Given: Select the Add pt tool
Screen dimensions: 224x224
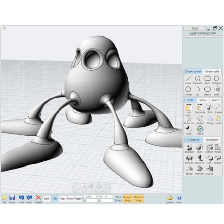Looking at the screenshot, I should click(200, 120).
